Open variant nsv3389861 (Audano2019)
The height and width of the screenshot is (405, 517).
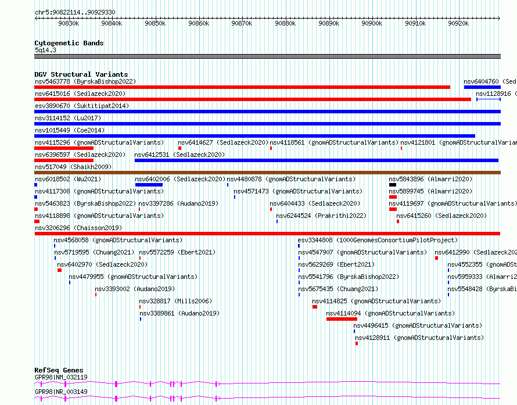[179, 313]
